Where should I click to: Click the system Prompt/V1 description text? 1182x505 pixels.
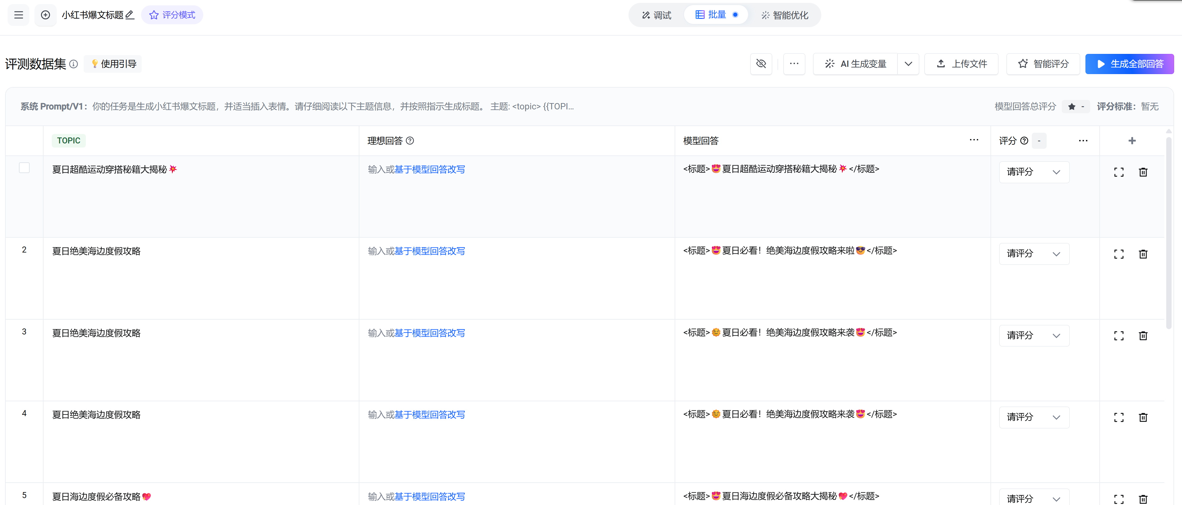coord(297,106)
